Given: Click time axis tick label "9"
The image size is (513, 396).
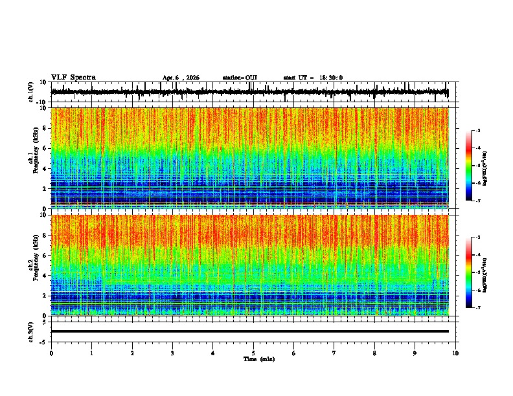Looking at the screenshot, I should (x=415, y=353).
